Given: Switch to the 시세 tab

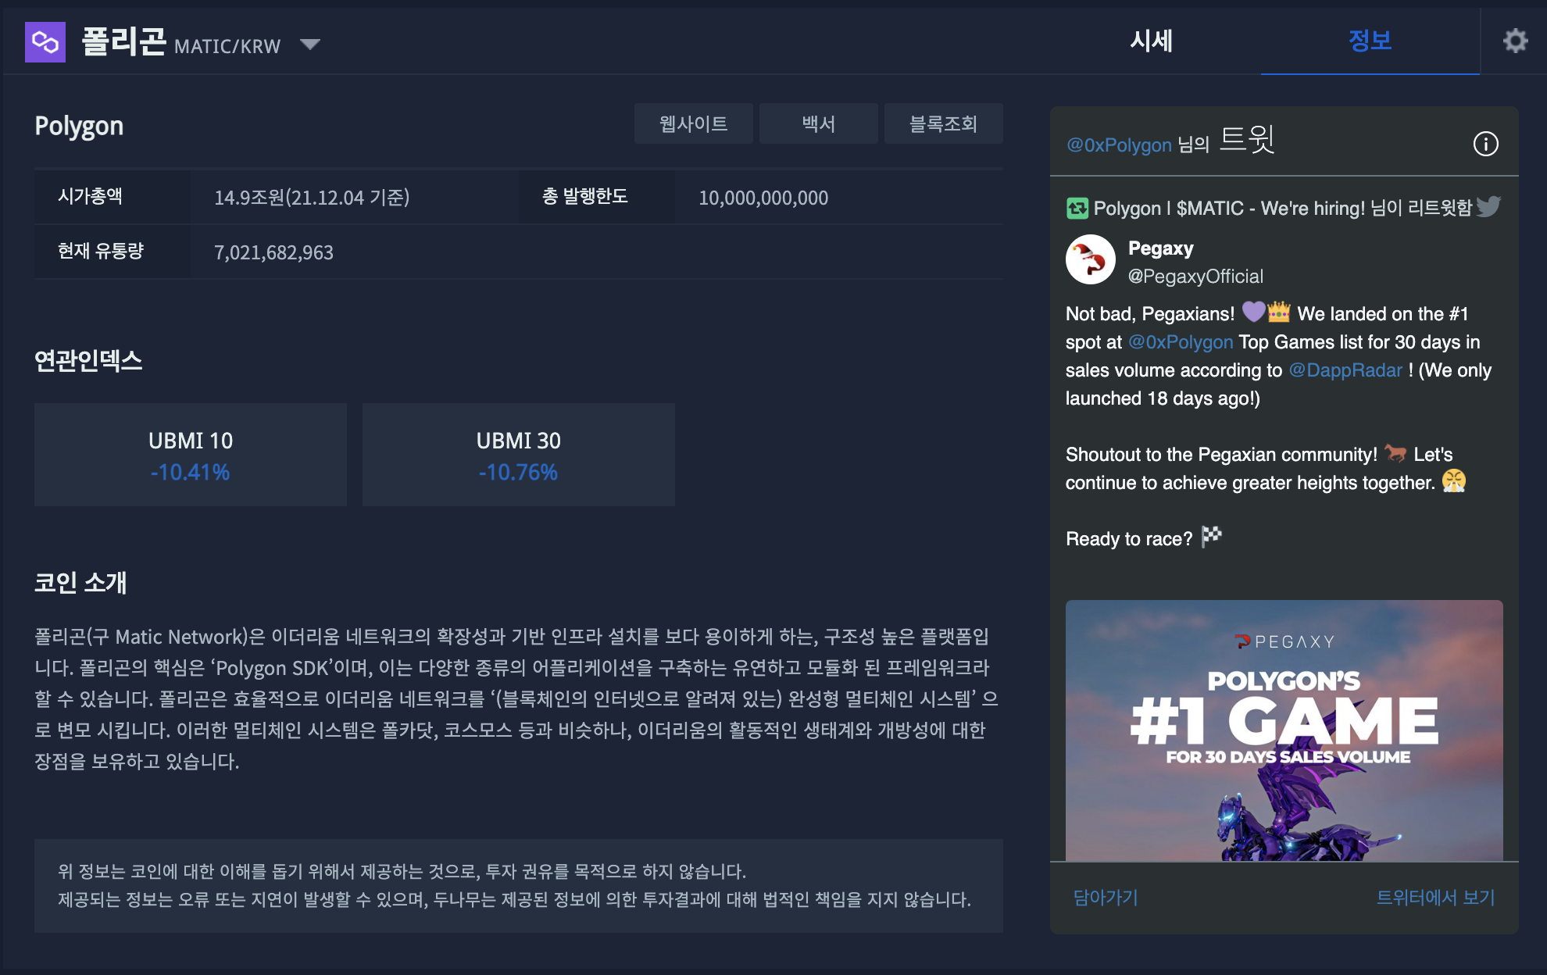Looking at the screenshot, I should coord(1151,41).
